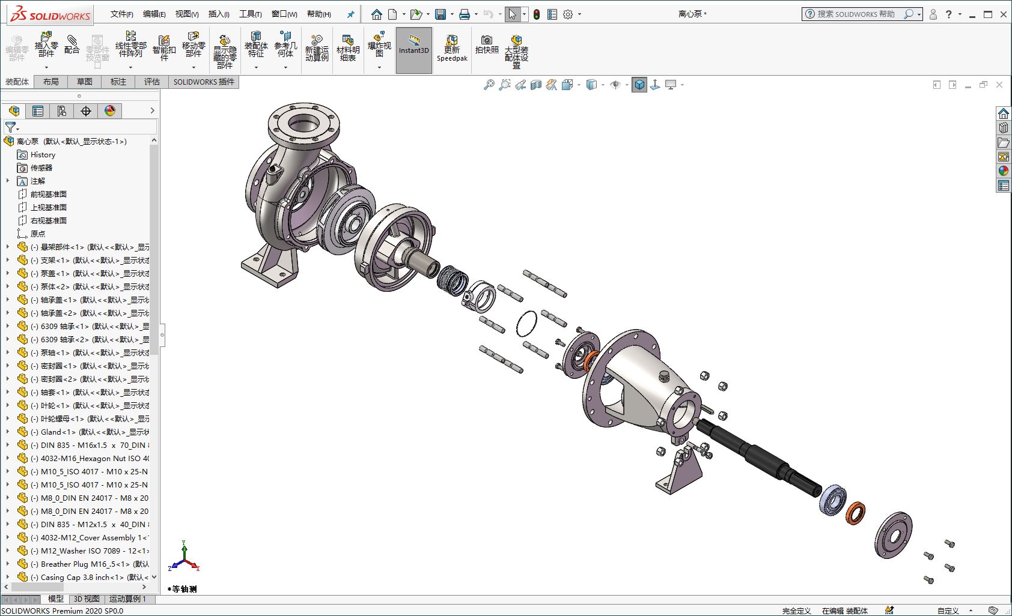Open the Dynamic Annotation Views icon
The width and height of the screenshot is (1012, 616).
point(552,85)
